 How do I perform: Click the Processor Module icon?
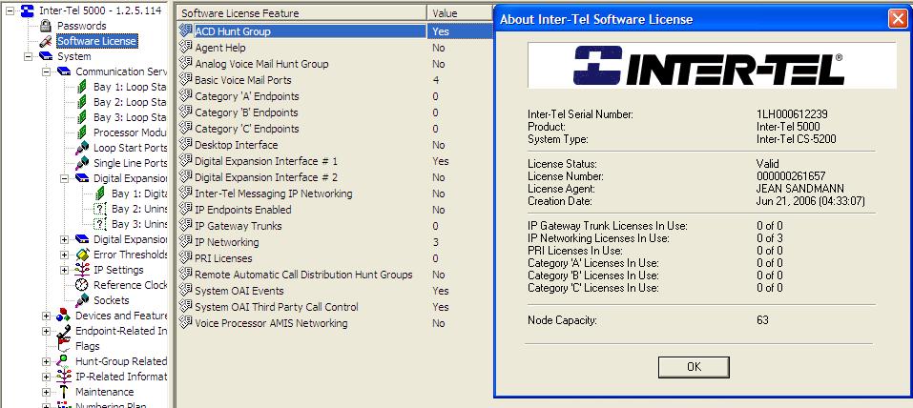pos(83,133)
